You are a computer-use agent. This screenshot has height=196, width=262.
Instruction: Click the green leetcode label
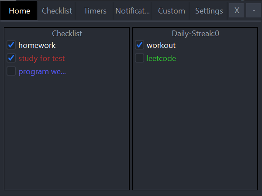pos(161,58)
